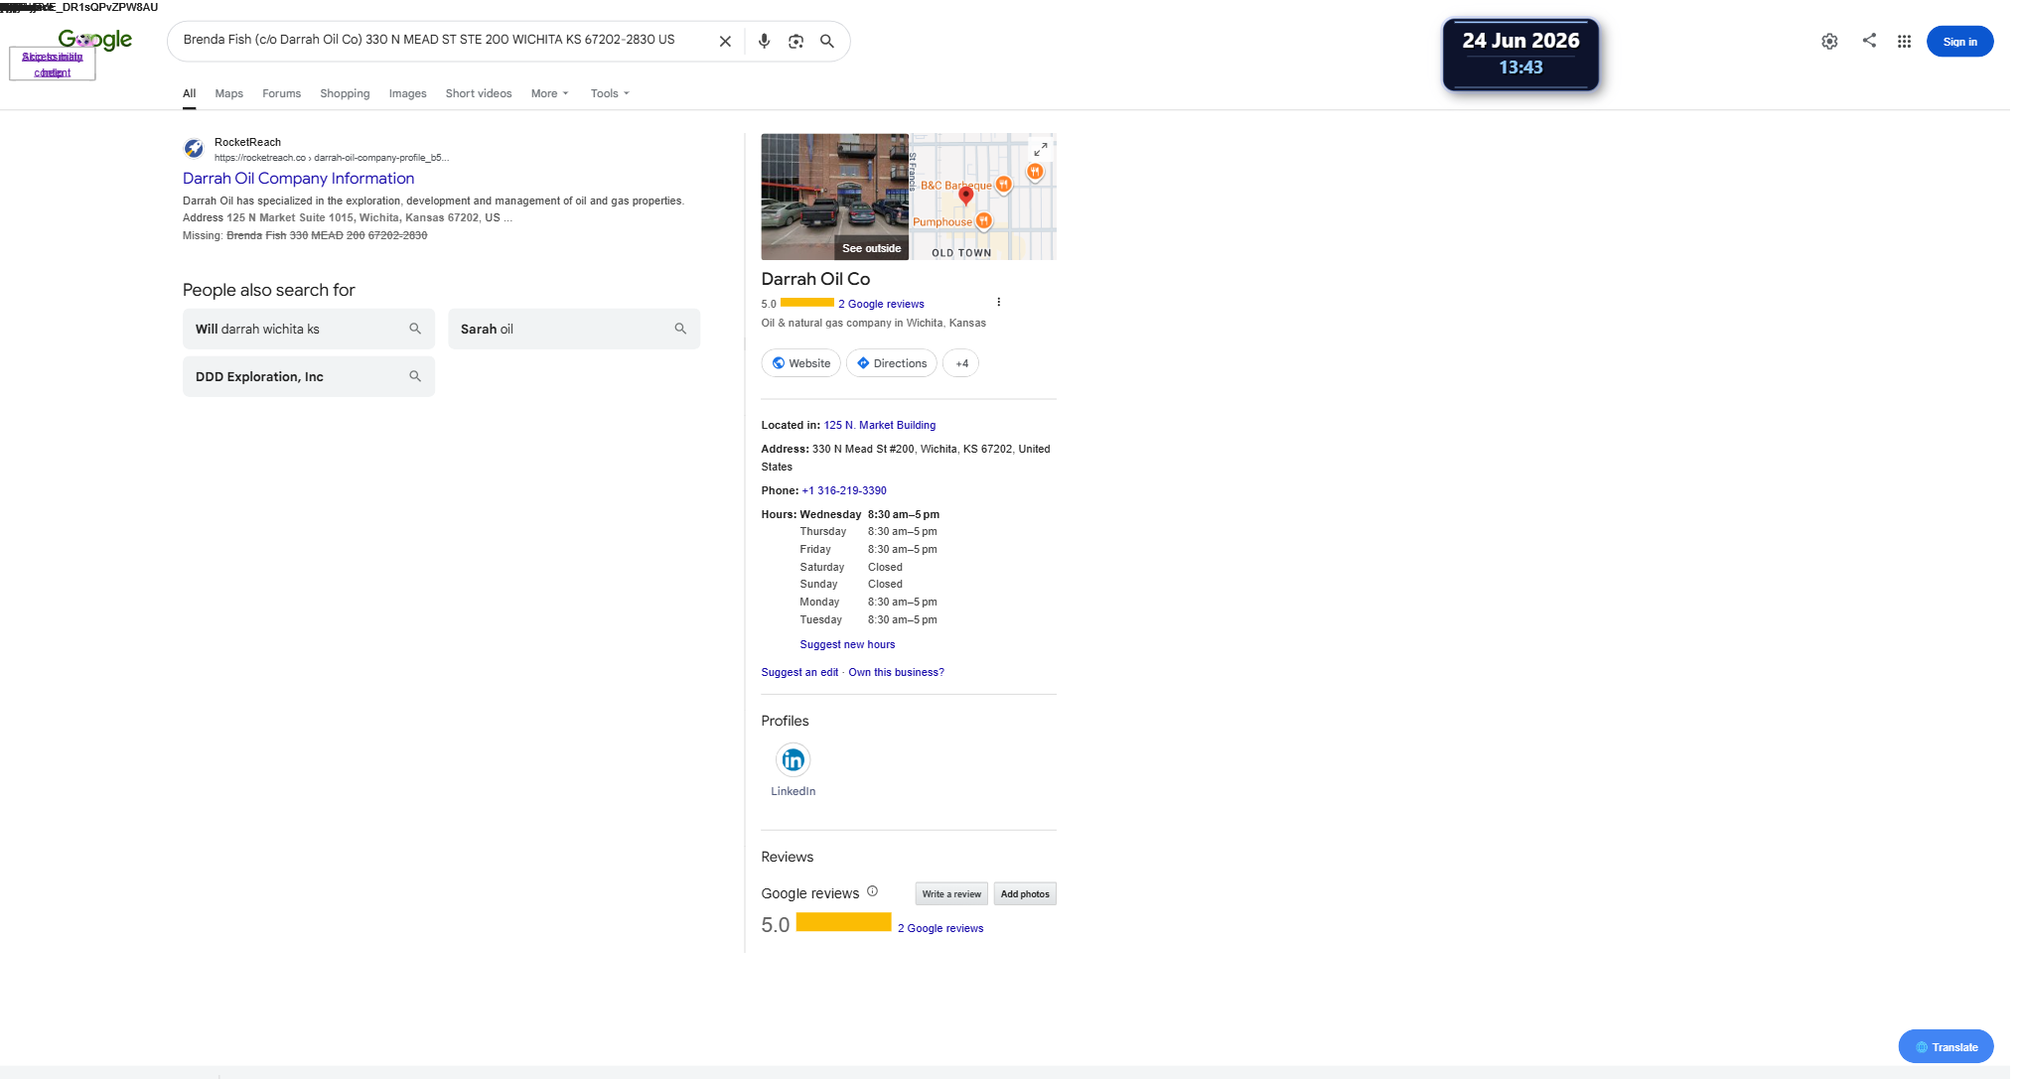Open the LinkedIn profile icon
The height and width of the screenshot is (1079, 2022).
tap(793, 760)
